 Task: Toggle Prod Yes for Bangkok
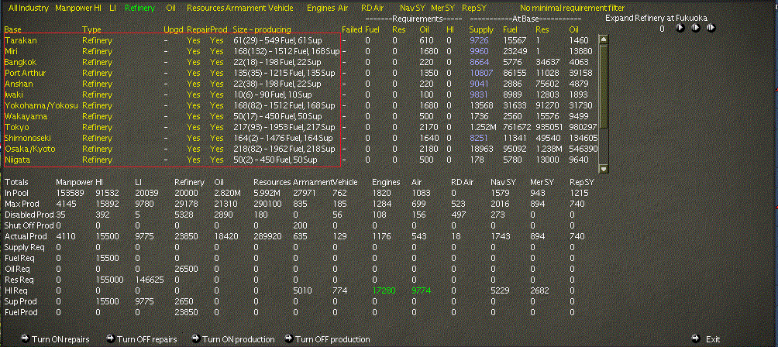click(x=217, y=63)
